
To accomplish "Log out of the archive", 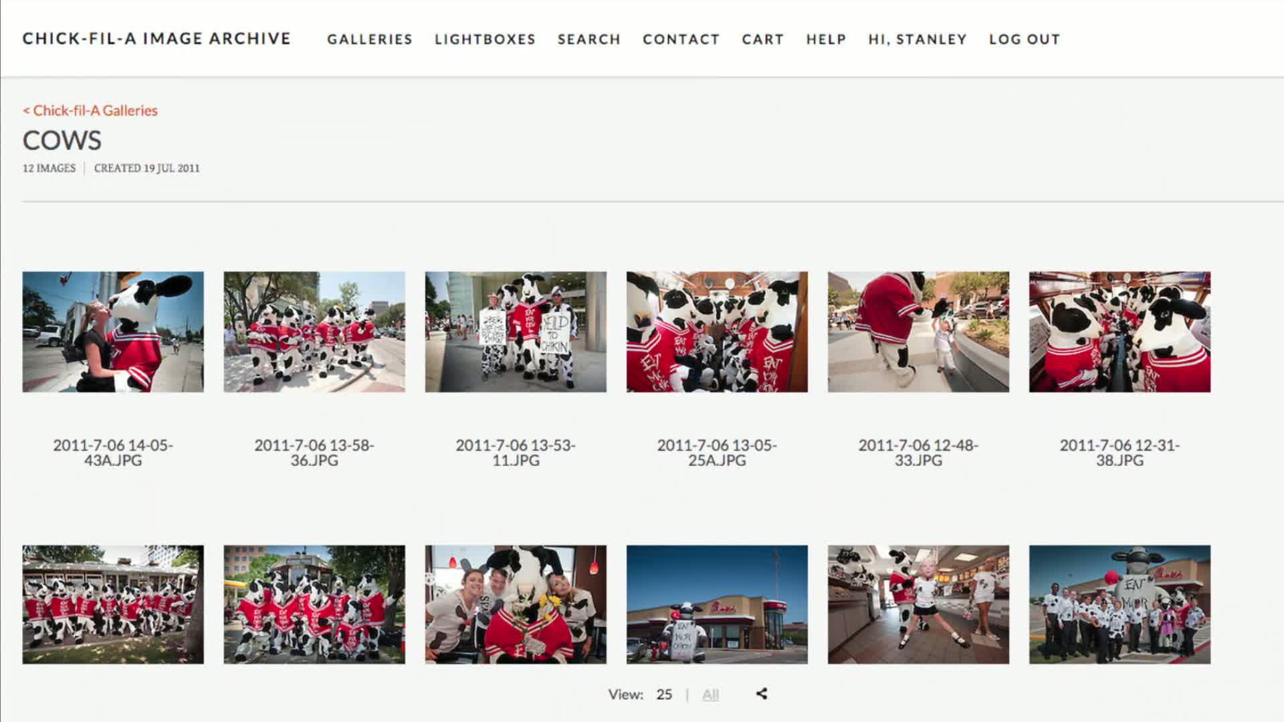I will pos(1025,39).
